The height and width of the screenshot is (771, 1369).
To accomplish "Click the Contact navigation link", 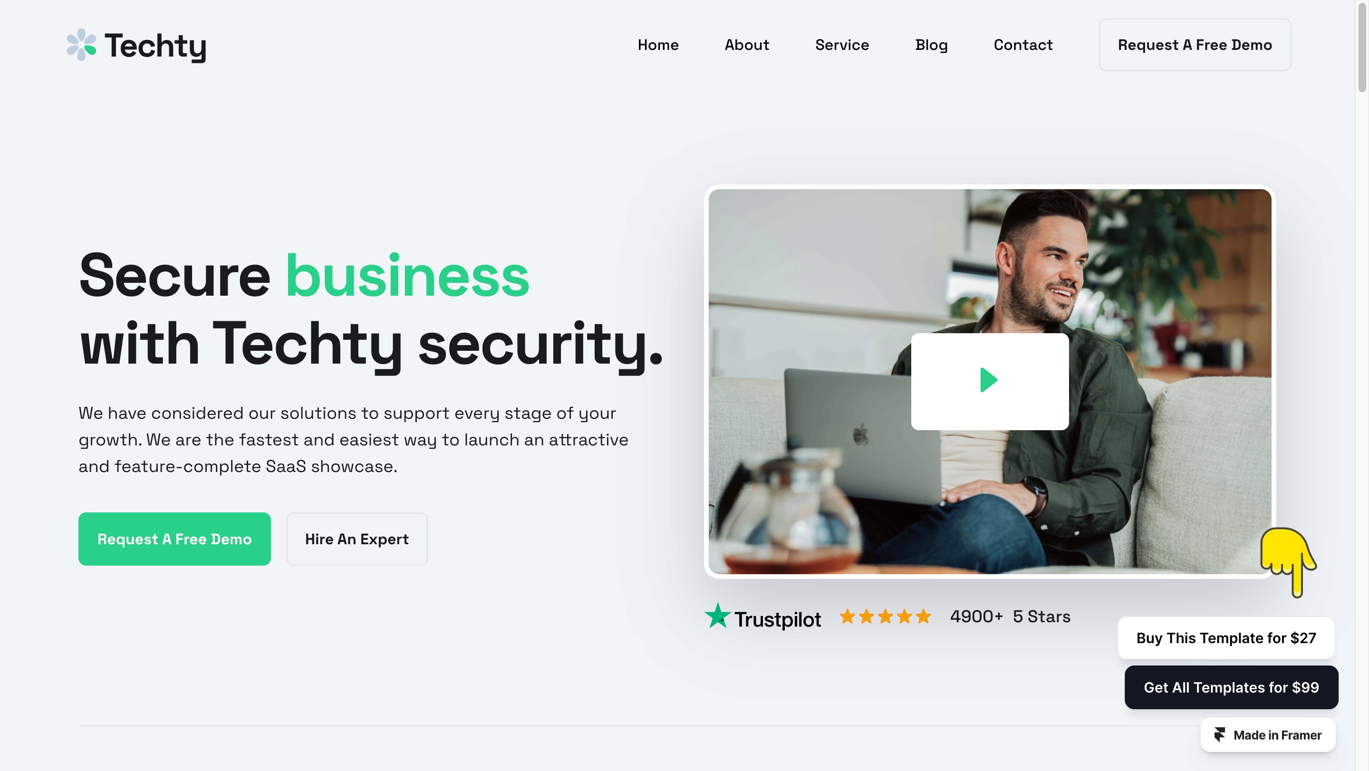I will pyautogui.click(x=1023, y=44).
